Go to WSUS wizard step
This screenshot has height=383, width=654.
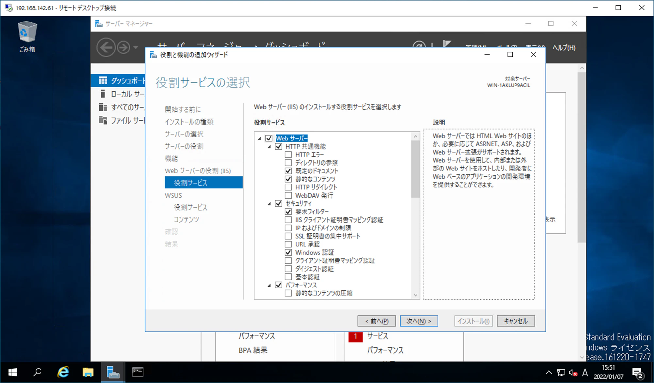pyautogui.click(x=173, y=195)
